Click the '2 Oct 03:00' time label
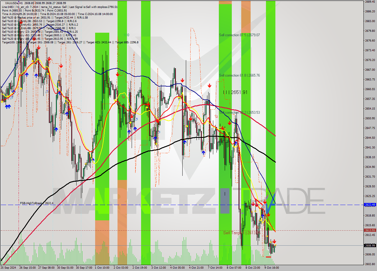This screenshot has width=377, height=271. point(121,268)
